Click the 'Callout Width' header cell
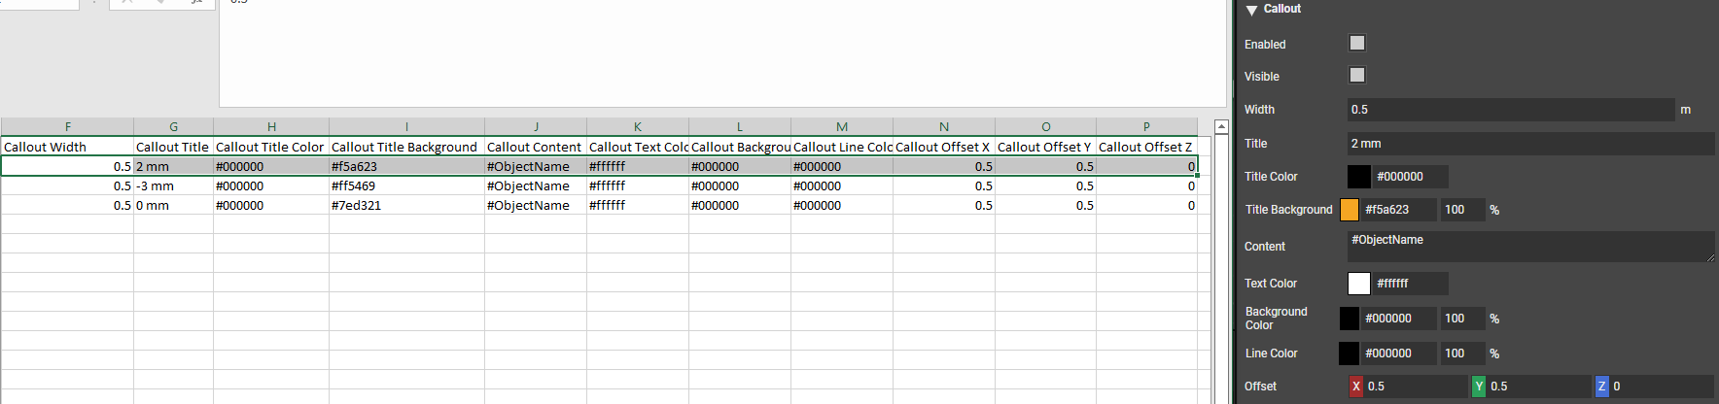The height and width of the screenshot is (404, 1719). 67,147
